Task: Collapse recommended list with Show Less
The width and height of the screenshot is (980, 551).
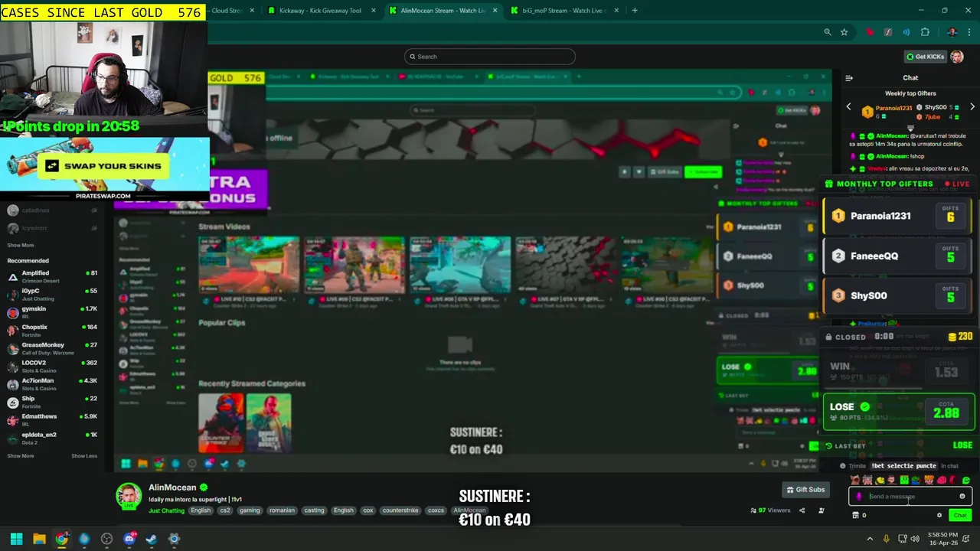Action: 84,456
